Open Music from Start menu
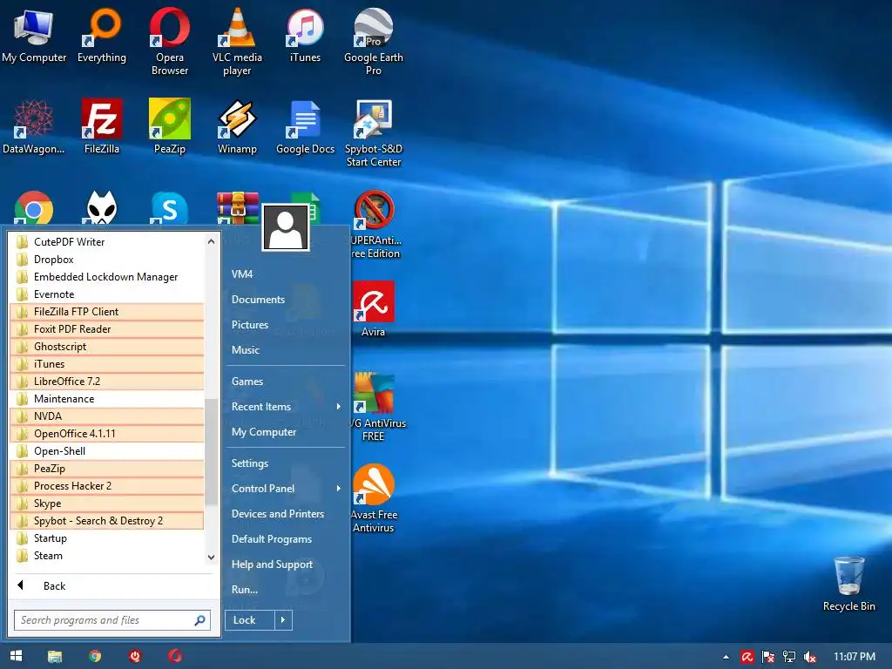The width and height of the screenshot is (892, 669). [285, 350]
